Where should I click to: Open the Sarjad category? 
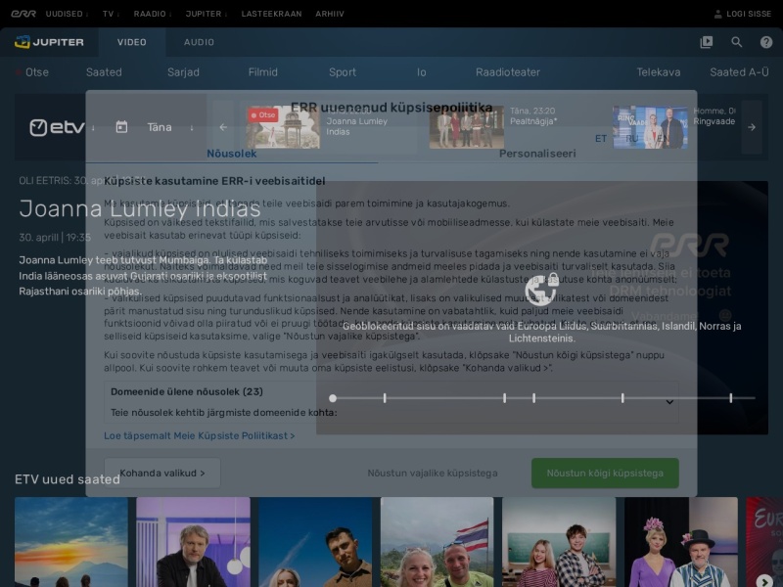(x=183, y=71)
